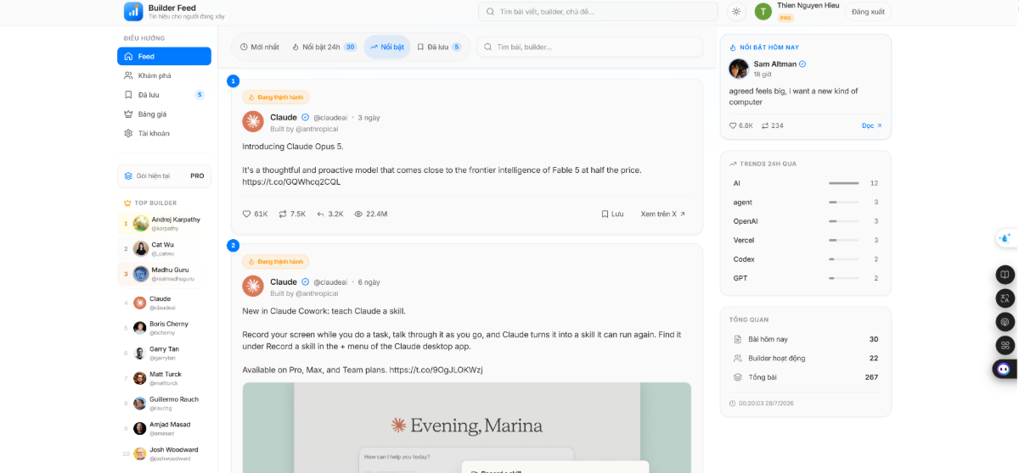Open Cat Wu in the Top Builder list

coord(164,248)
